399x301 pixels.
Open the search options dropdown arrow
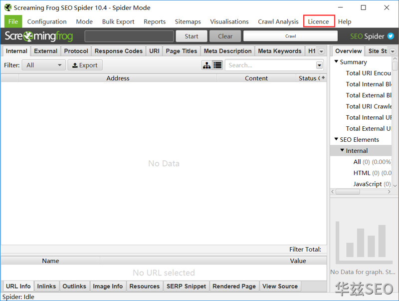(x=319, y=65)
